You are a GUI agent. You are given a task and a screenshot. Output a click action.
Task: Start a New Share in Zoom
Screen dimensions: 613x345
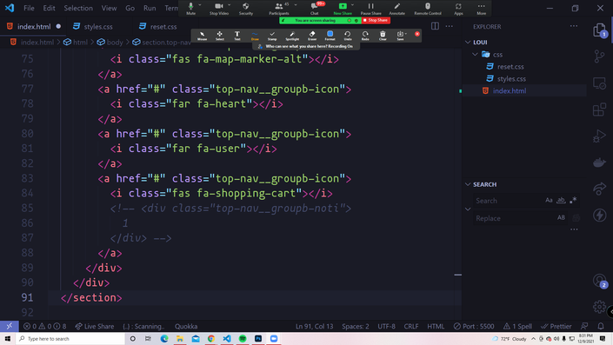[x=343, y=9]
